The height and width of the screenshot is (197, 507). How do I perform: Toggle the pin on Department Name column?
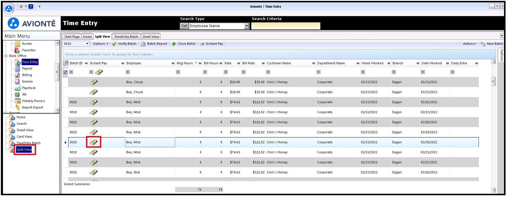358,63
